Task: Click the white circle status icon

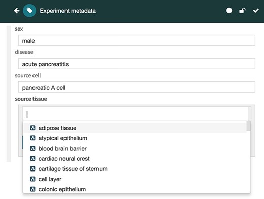Action: (x=229, y=11)
